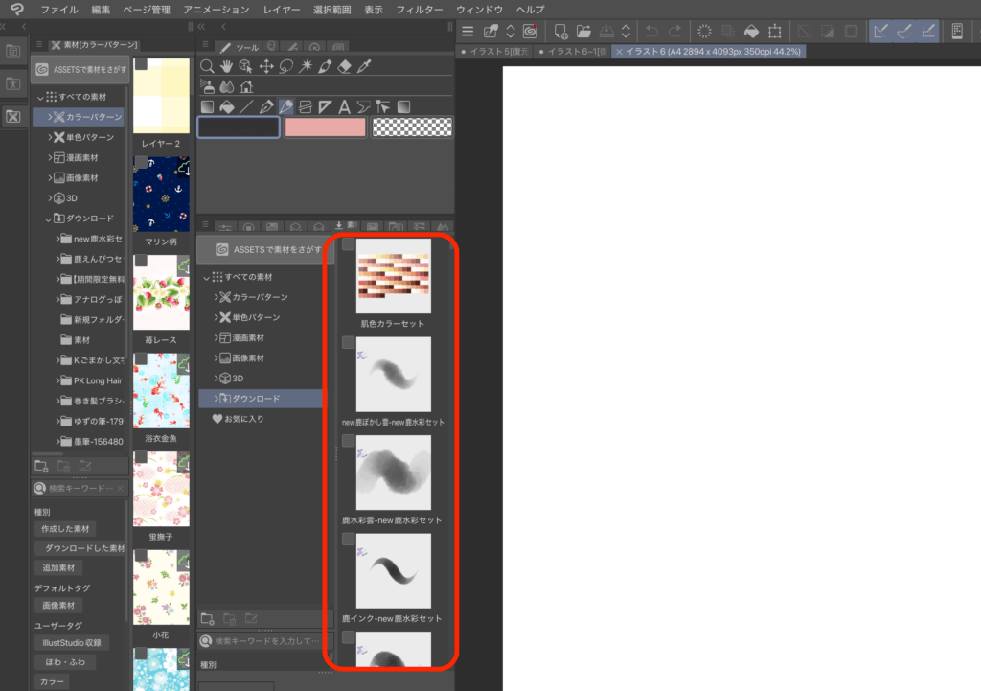Click IllustStudio収録 user tag
Image resolution: width=981 pixels, height=691 pixels.
click(x=71, y=643)
